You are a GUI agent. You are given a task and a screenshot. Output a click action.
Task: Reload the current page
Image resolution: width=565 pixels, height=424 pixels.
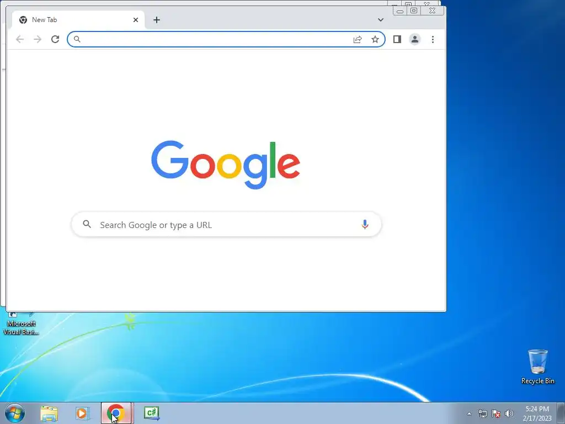click(x=55, y=39)
